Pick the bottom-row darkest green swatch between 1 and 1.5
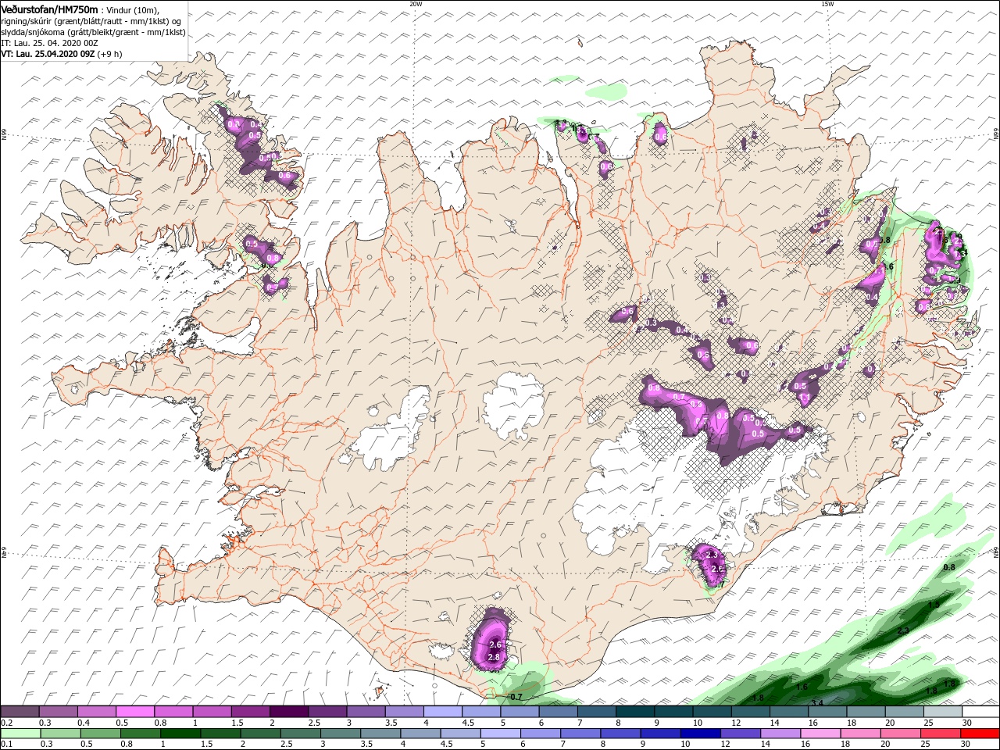1000x750 pixels. tap(180, 734)
